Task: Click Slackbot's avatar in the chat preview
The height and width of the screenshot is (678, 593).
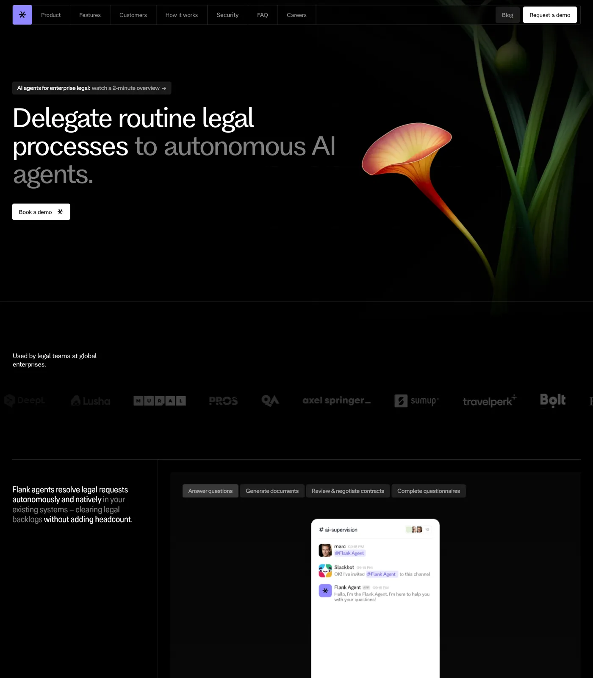Action: [325, 570]
